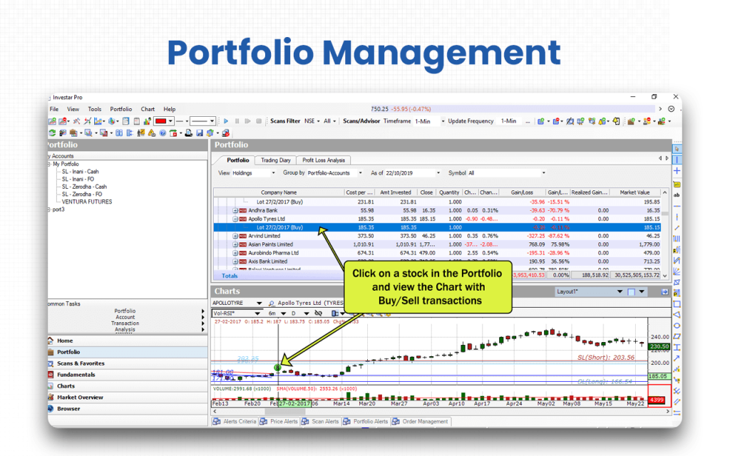Toggle indicator visibility with the crossed-eye icon
Viewport: 730px width, 456px height.
pos(318,313)
